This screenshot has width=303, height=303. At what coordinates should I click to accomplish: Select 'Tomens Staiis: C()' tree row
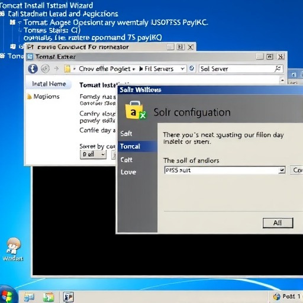[52, 30]
